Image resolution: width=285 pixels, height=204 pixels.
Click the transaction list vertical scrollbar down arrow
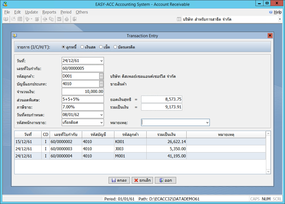[x=268, y=171]
